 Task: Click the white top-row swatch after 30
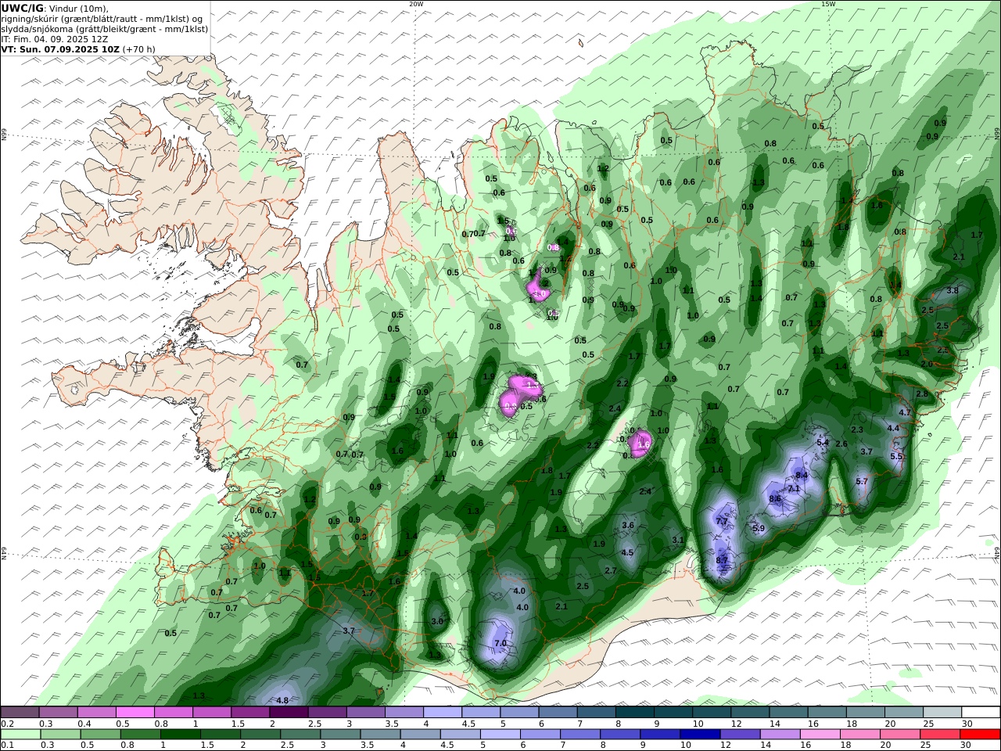click(x=981, y=712)
